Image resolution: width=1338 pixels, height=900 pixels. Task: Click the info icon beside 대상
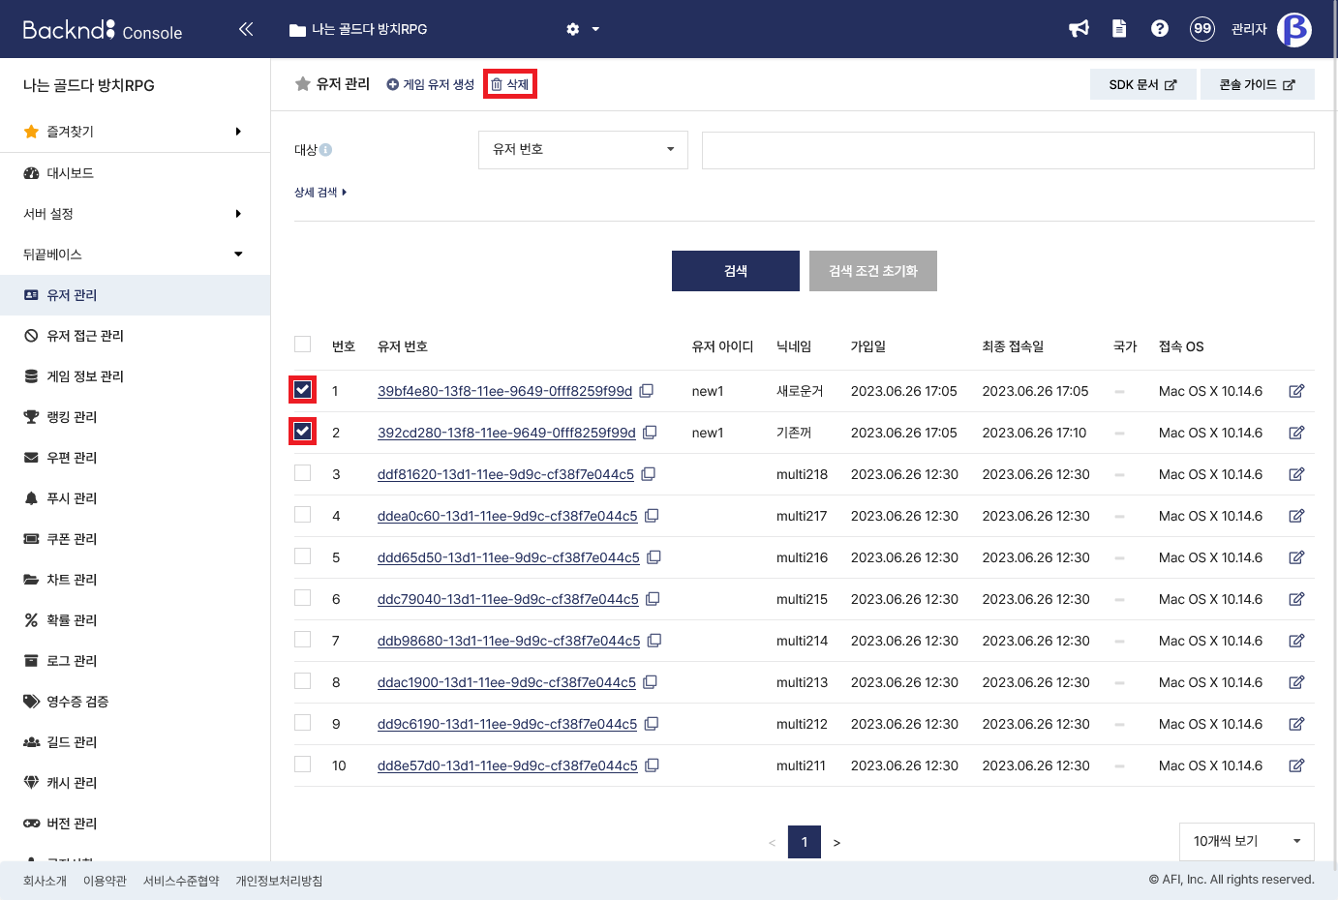325,150
